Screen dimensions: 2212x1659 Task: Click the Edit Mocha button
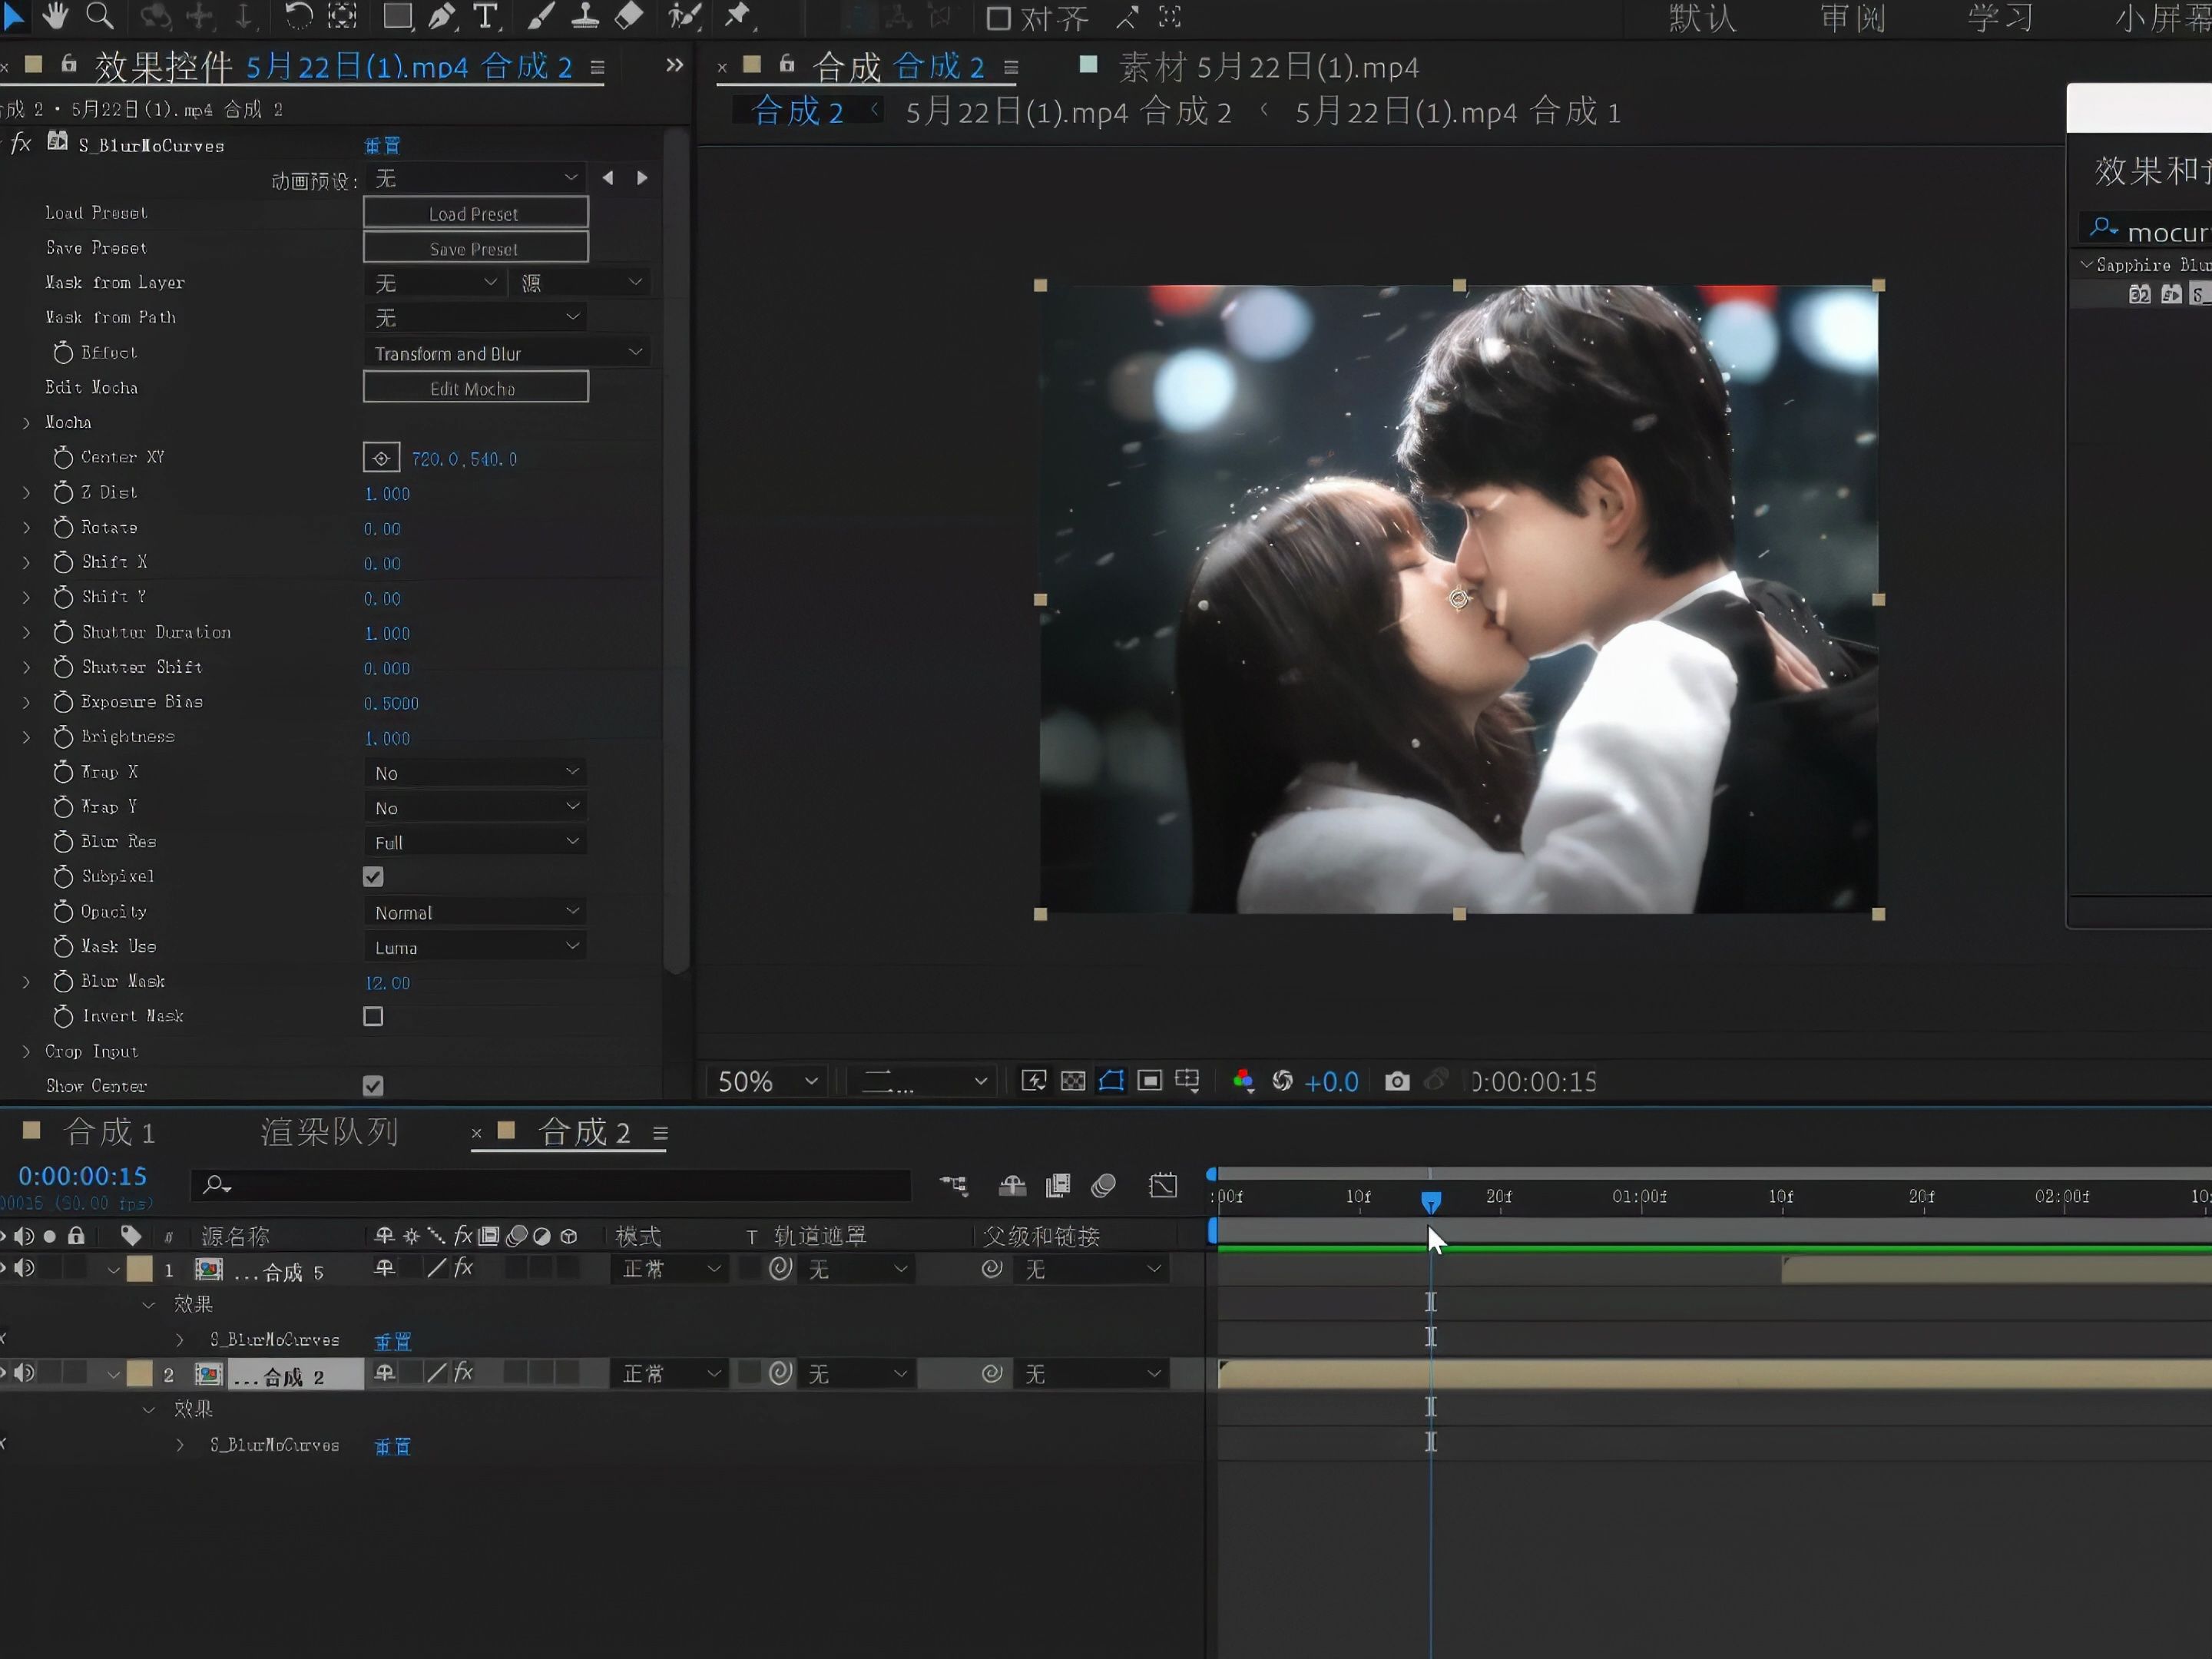(475, 388)
